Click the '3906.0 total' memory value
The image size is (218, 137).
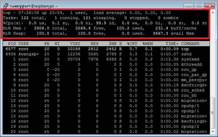(51, 28)
